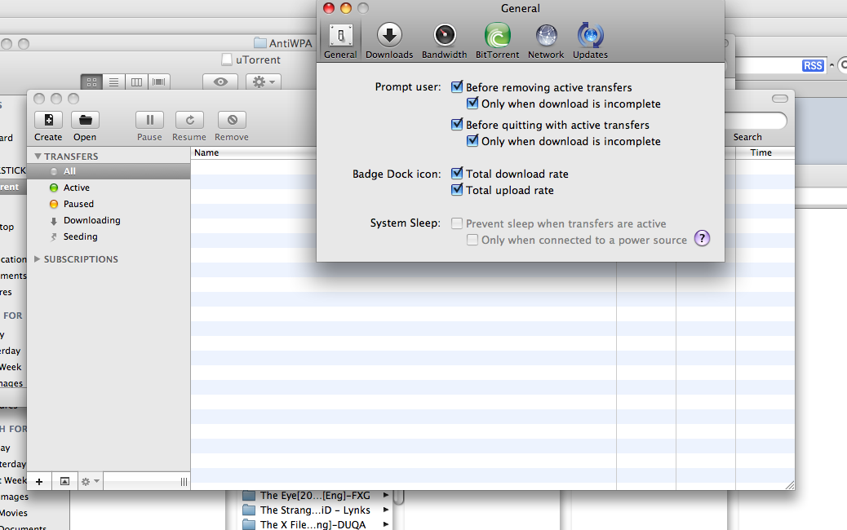Sort transfers by the Time column
The height and width of the screenshot is (530, 847).
765,152
